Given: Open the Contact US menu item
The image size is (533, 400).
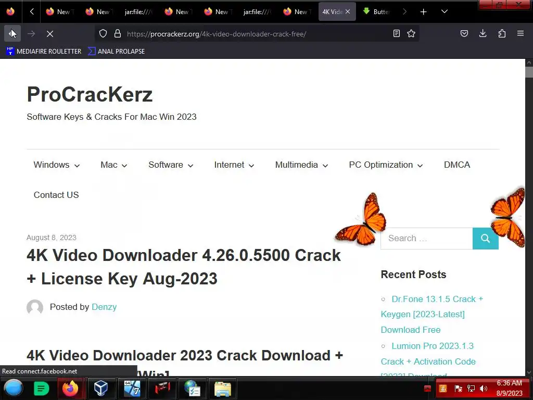Looking at the screenshot, I should 56,195.
